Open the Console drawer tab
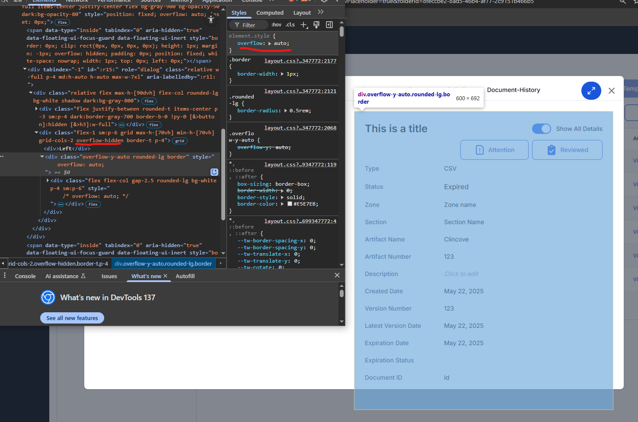The height and width of the screenshot is (422, 638). point(26,276)
